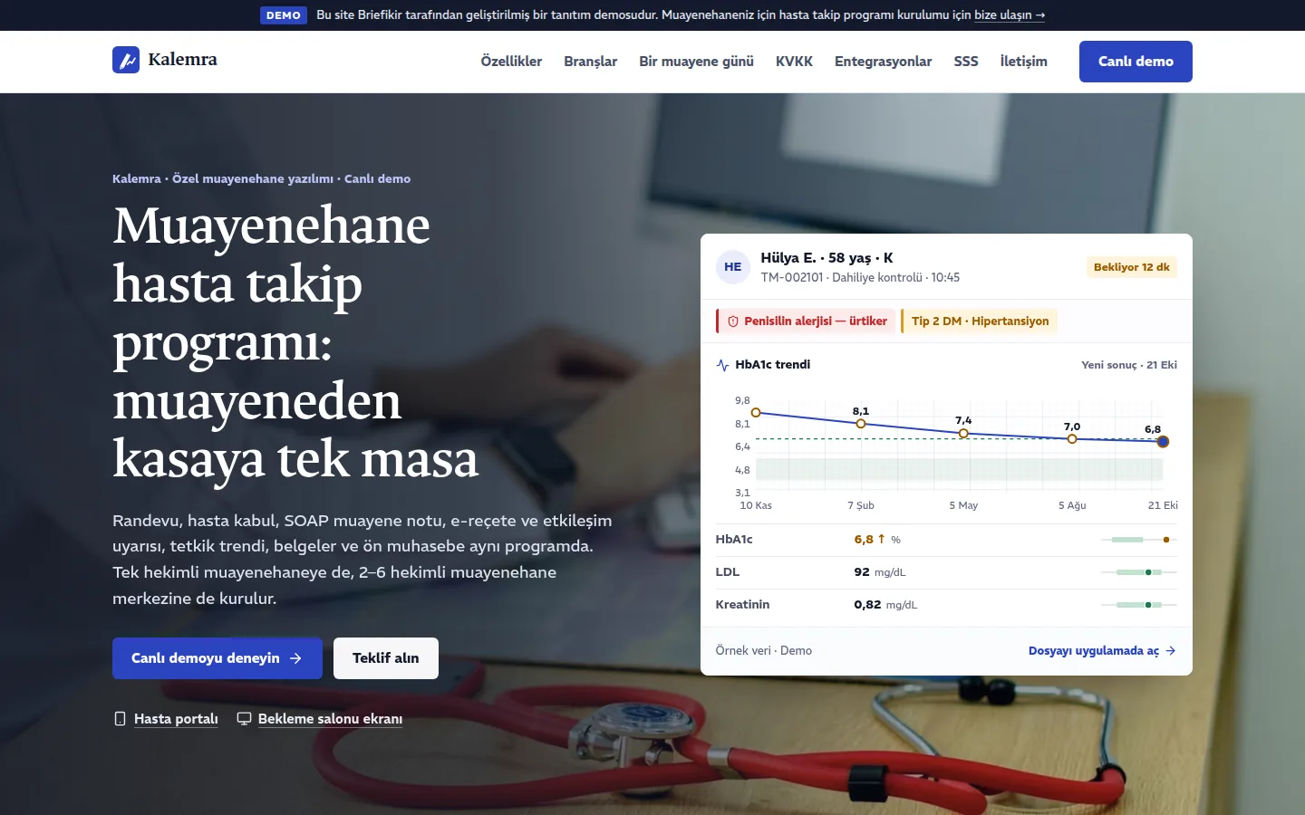Image resolution: width=1305 pixels, height=815 pixels.
Task: Click the 5 May axis label
Action: coord(963,505)
